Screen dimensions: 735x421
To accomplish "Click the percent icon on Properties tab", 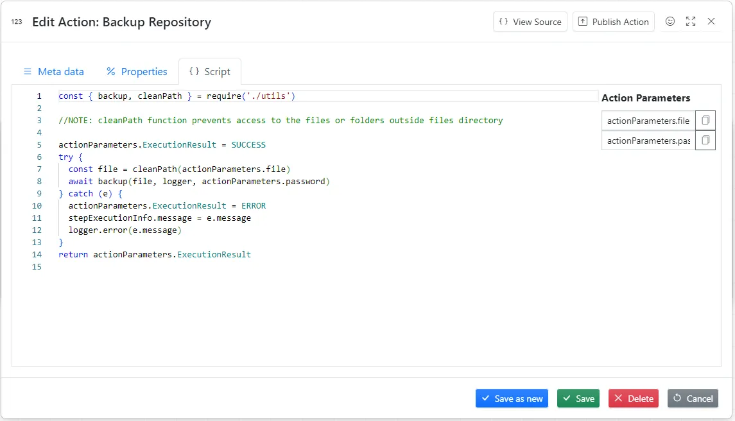I will [110, 71].
